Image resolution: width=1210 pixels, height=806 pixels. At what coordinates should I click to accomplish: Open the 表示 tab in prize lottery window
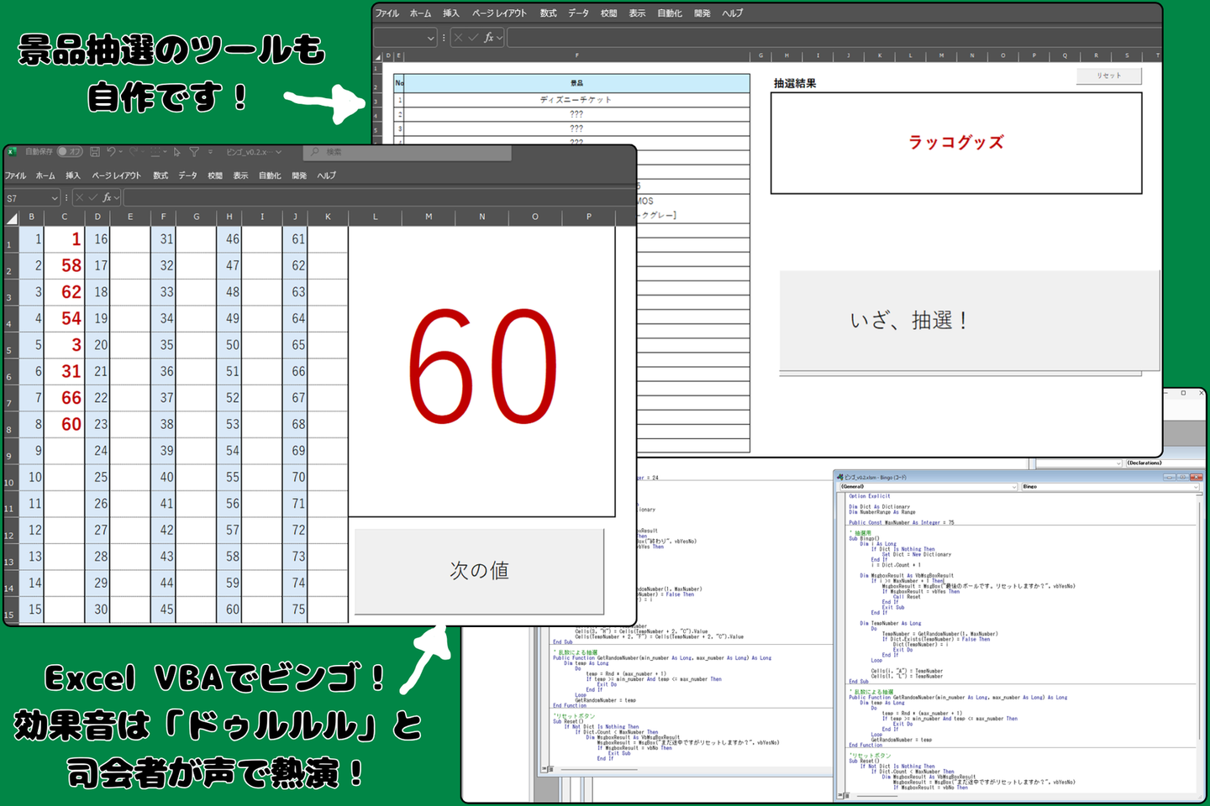click(x=638, y=13)
